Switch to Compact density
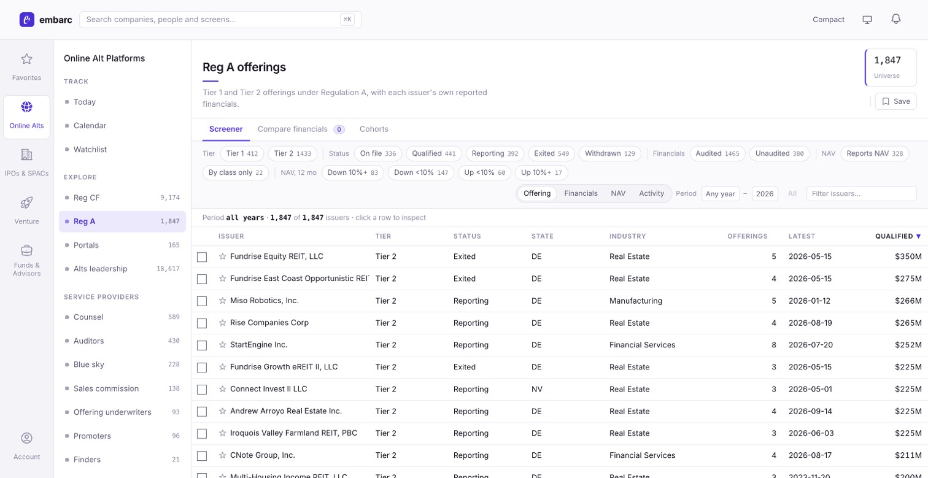The image size is (928, 478). (x=829, y=20)
